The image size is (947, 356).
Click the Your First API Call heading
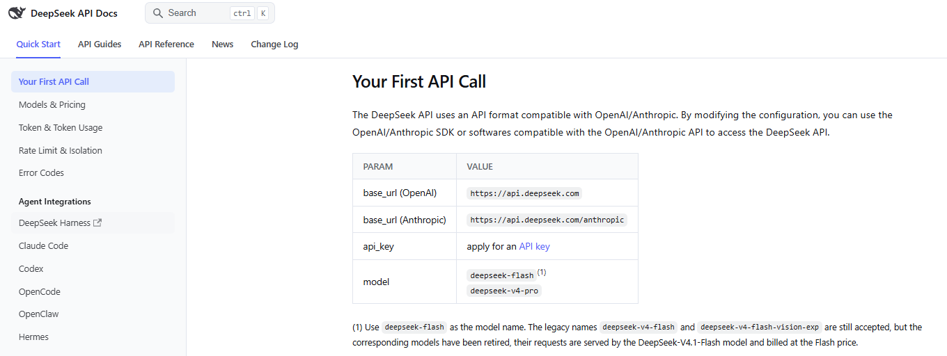(419, 81)
